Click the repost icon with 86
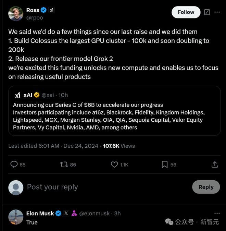226x231 pixels. (x=64, y=165)
